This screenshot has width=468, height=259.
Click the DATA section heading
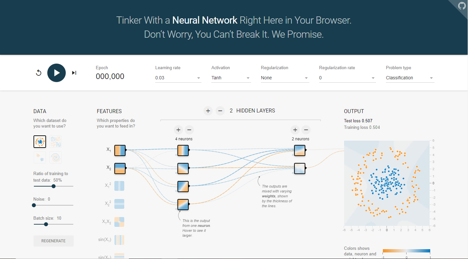coord(40,111)
